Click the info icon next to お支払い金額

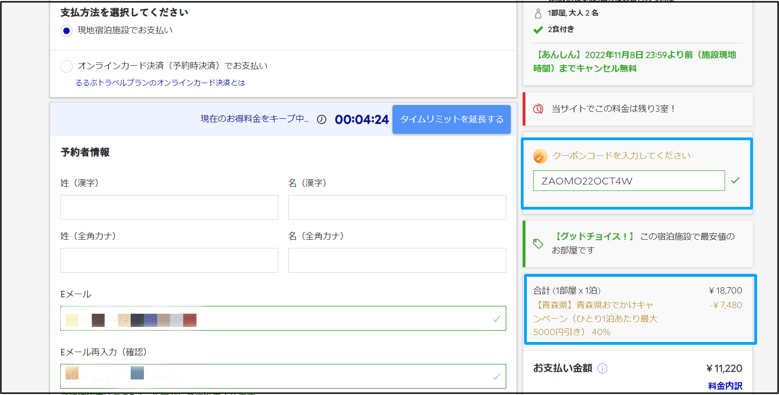tap(603, 369)
